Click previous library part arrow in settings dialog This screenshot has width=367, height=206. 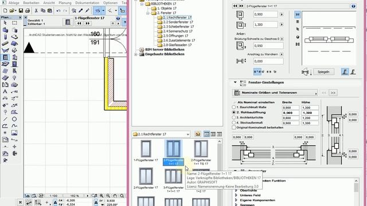[235, 6]
